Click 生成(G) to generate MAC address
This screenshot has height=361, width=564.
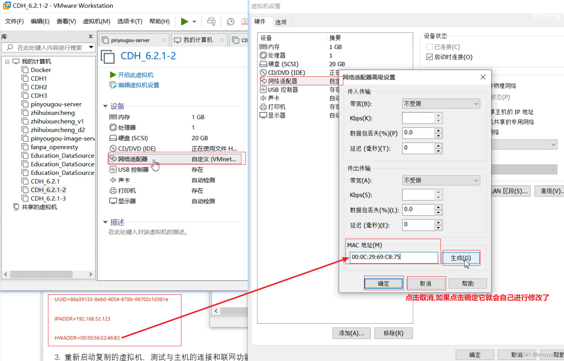[461, 258]
